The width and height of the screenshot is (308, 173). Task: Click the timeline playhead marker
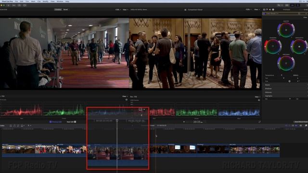(117, 120)
